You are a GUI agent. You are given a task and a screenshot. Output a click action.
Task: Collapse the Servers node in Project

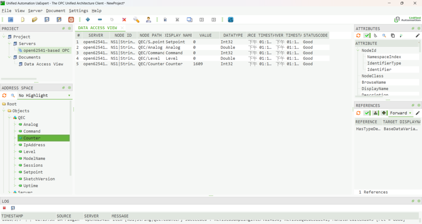tap(9, 44)
